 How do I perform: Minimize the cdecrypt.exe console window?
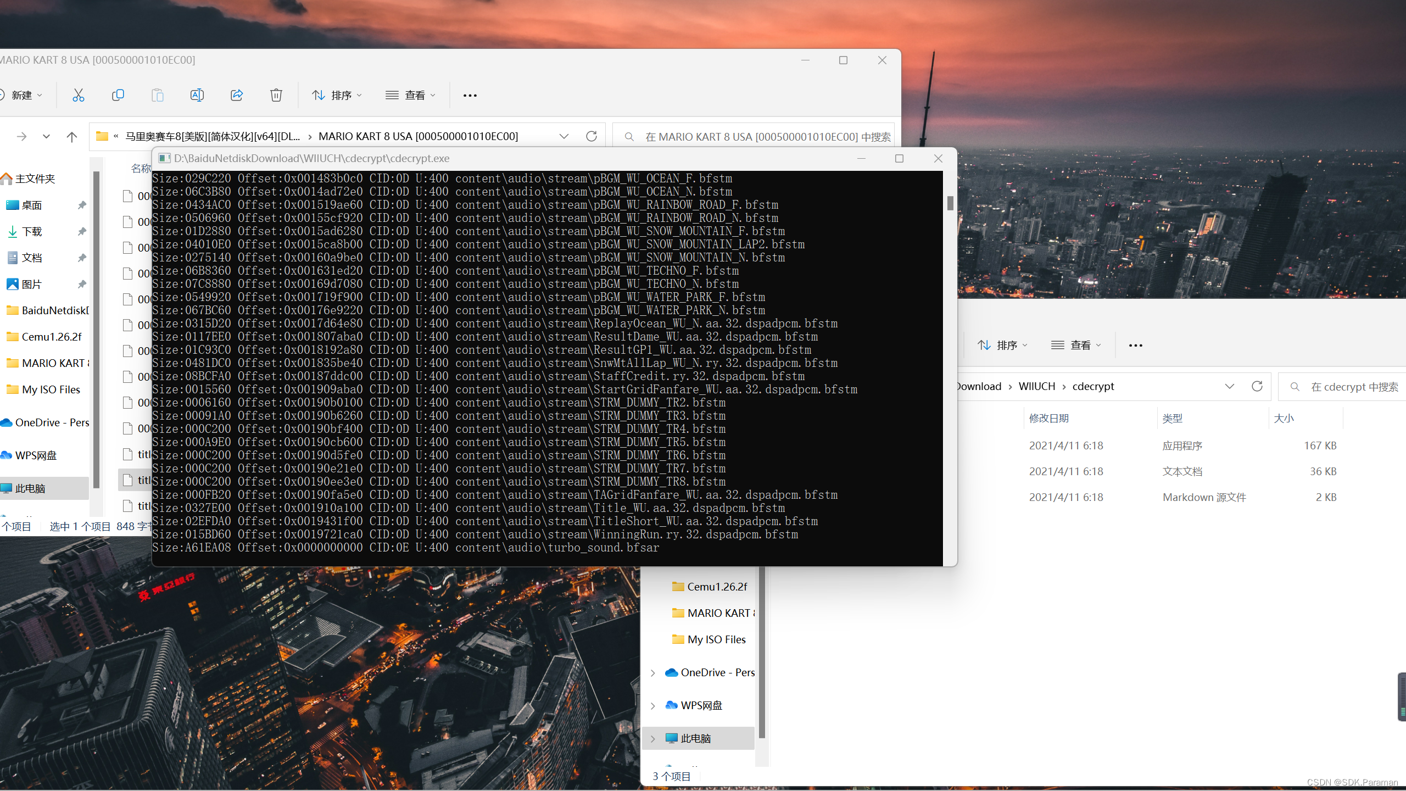tap(861, 158)
